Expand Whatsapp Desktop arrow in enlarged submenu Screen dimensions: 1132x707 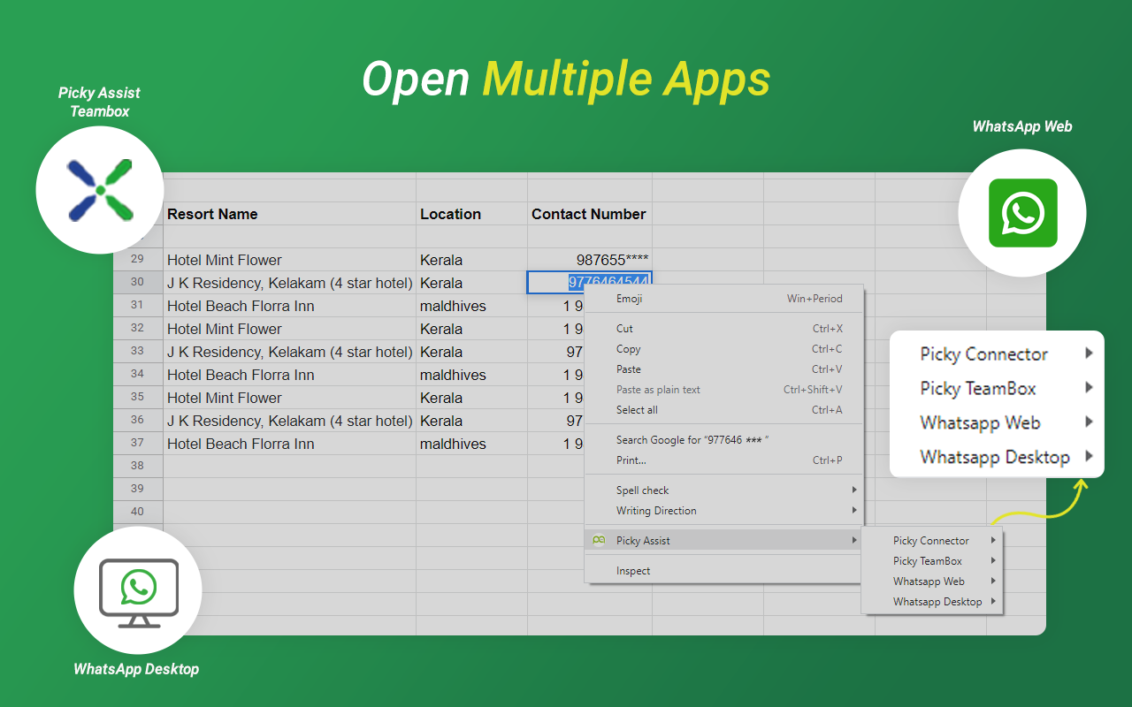click(1089, 457)
